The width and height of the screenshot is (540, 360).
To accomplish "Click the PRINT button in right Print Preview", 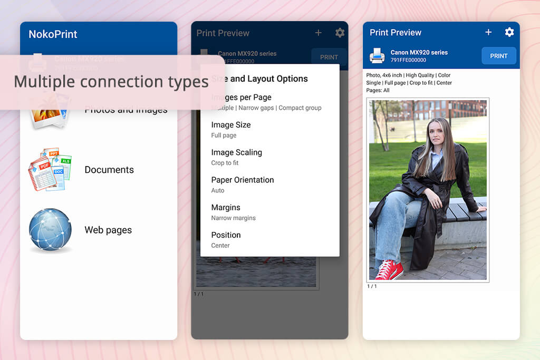I will (499, 56).
